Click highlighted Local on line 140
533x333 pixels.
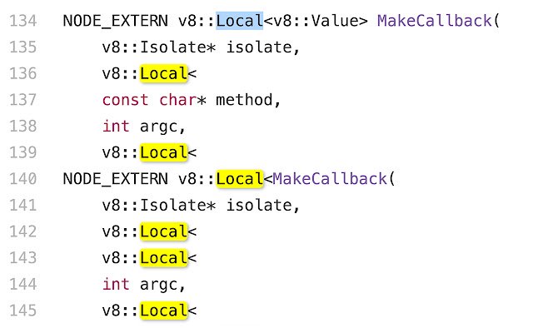tap(240, 179)
